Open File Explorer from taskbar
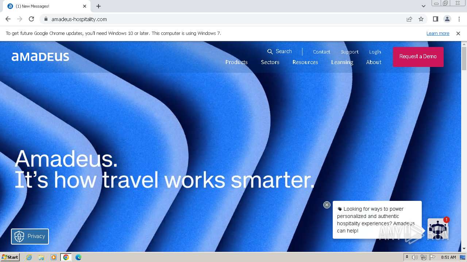467x262 pixels. 41,257
